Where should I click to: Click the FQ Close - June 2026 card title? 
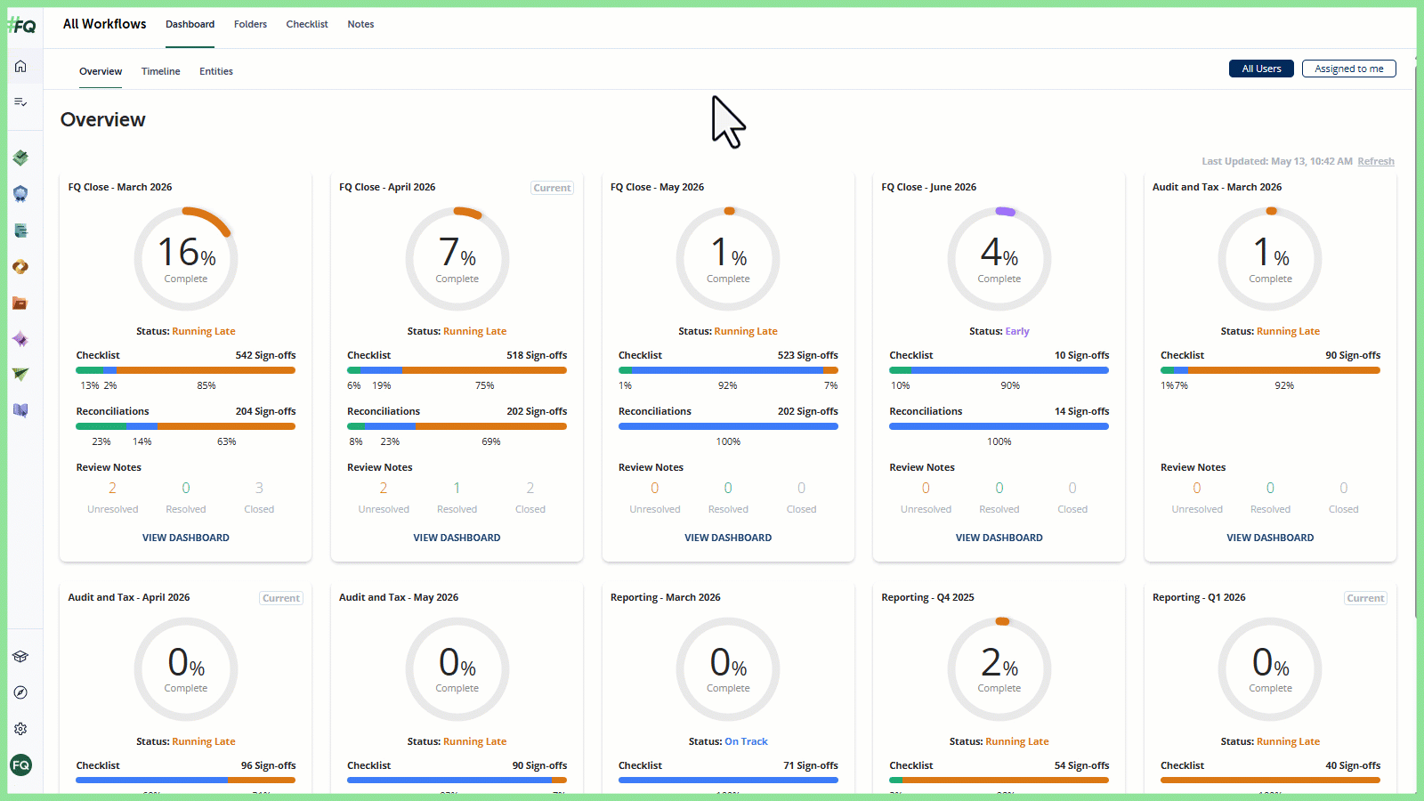(x=928, y=187)
